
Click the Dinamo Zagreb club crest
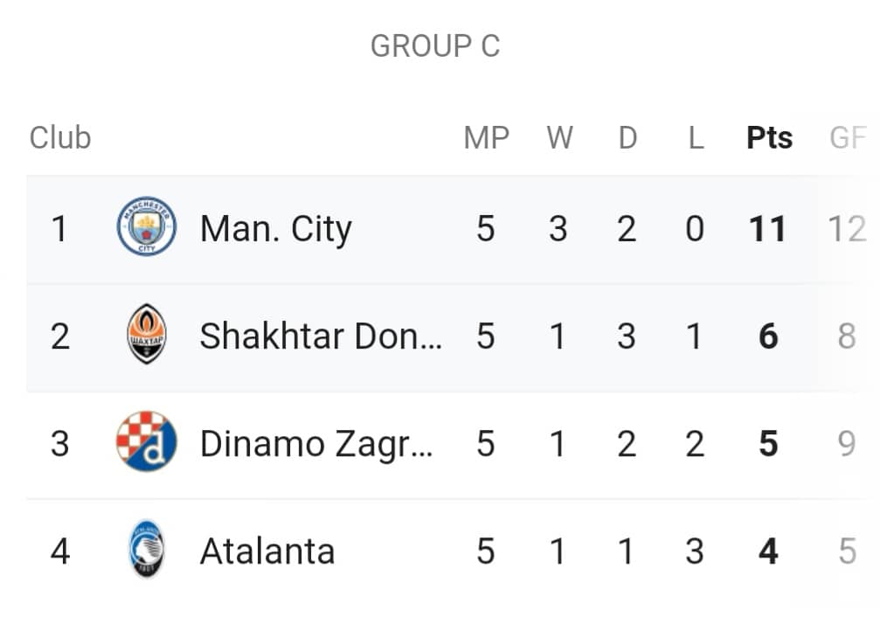coord(147,441)
